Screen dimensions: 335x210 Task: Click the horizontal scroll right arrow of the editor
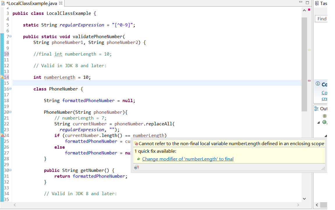point(298,205)
